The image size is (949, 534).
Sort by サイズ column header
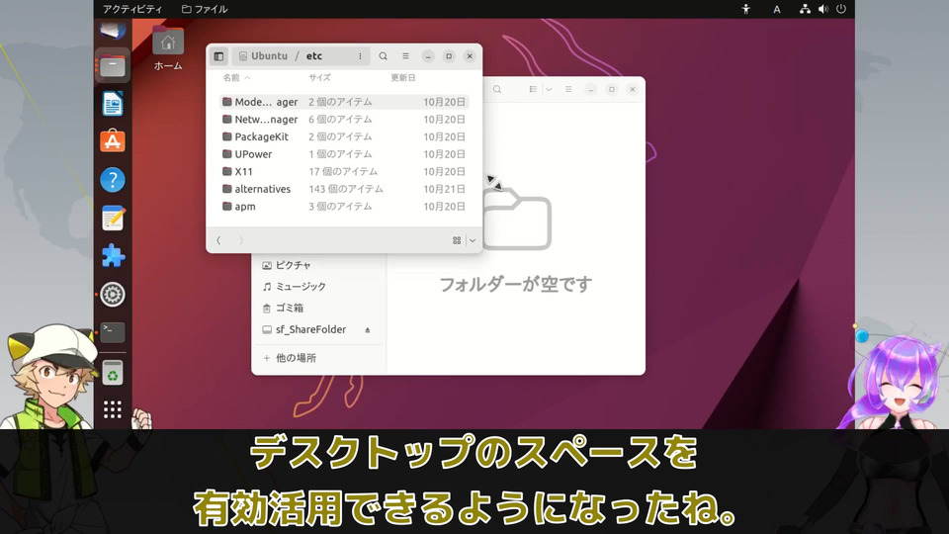click(319, 77)
